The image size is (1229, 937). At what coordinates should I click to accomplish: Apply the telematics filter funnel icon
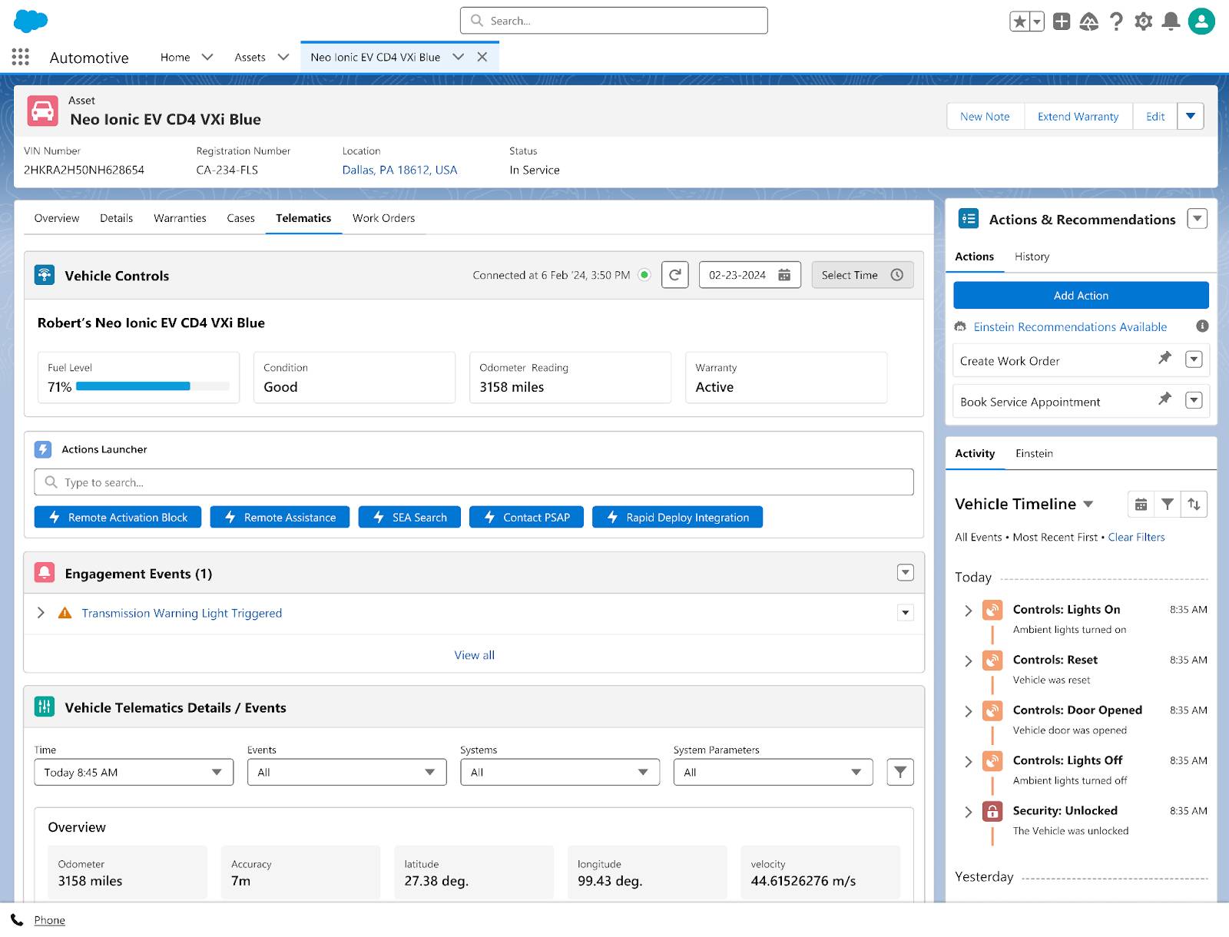[x=900, y=772]
